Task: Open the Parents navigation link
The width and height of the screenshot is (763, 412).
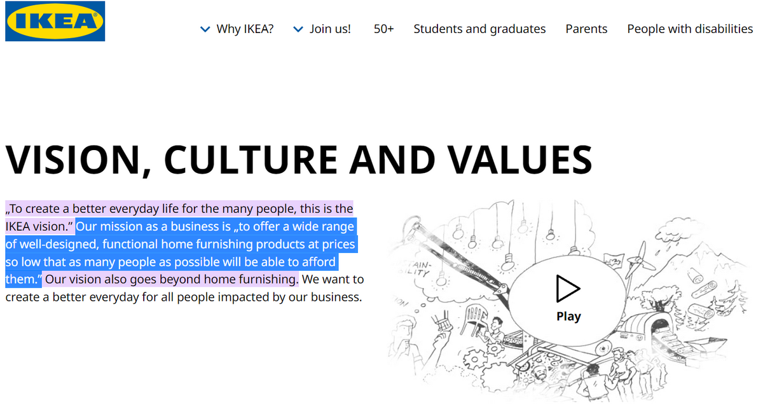Action: click(586, 29)
